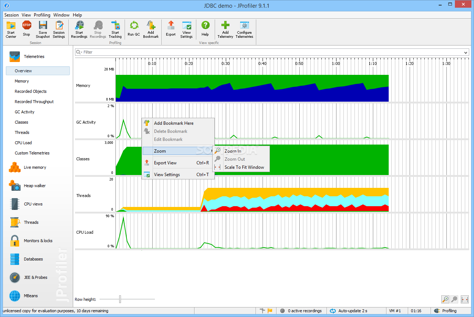Viewport: 474px width, 317px height.
Task: Click the Row height slider handle
Action: tap(120, 299)
